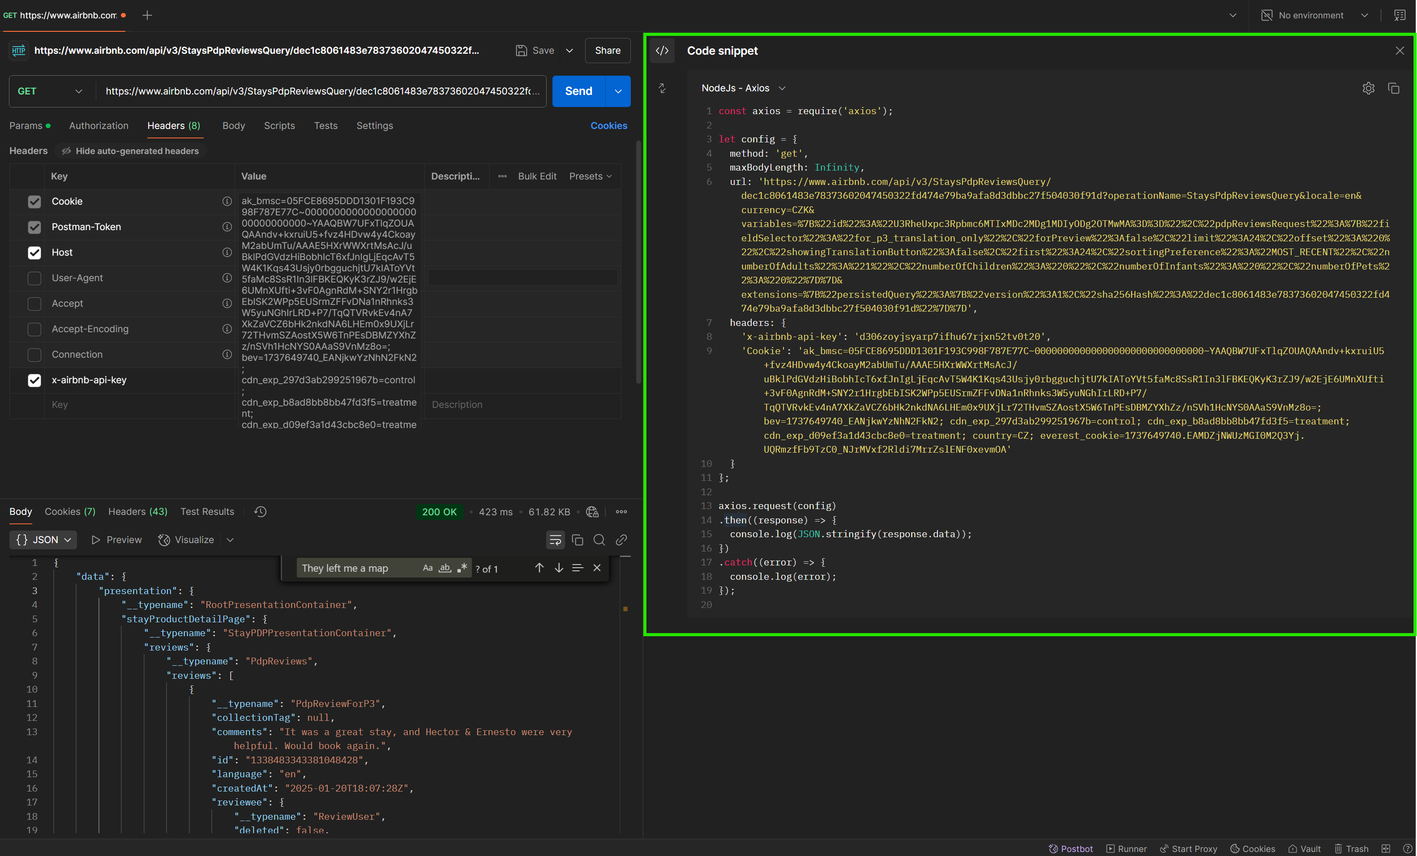
Task: Switch to the Scripts tab
Action: [279, 125]
